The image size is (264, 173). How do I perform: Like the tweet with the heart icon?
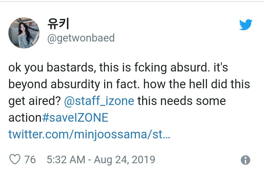click(15, 159)
